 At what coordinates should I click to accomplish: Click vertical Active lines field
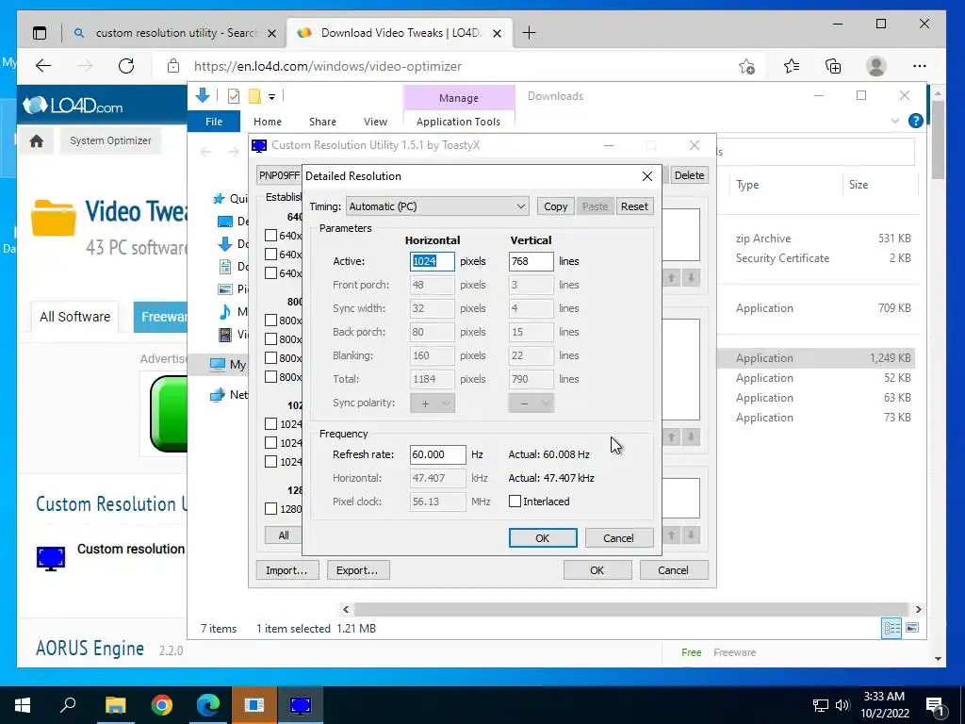531,261
